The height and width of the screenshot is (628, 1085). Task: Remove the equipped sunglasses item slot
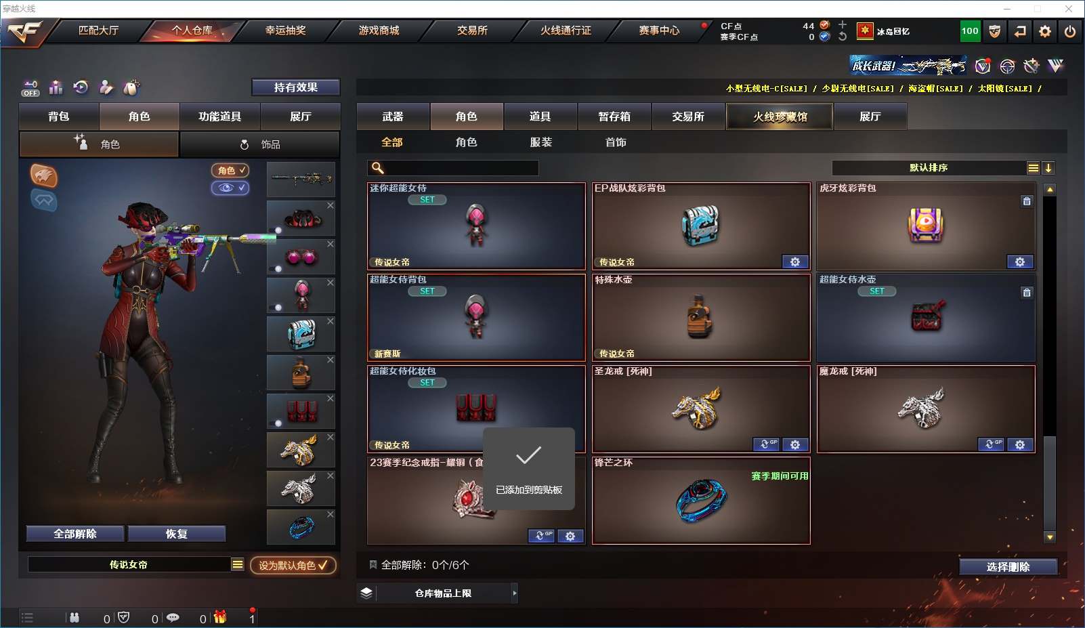coord(331,244)
